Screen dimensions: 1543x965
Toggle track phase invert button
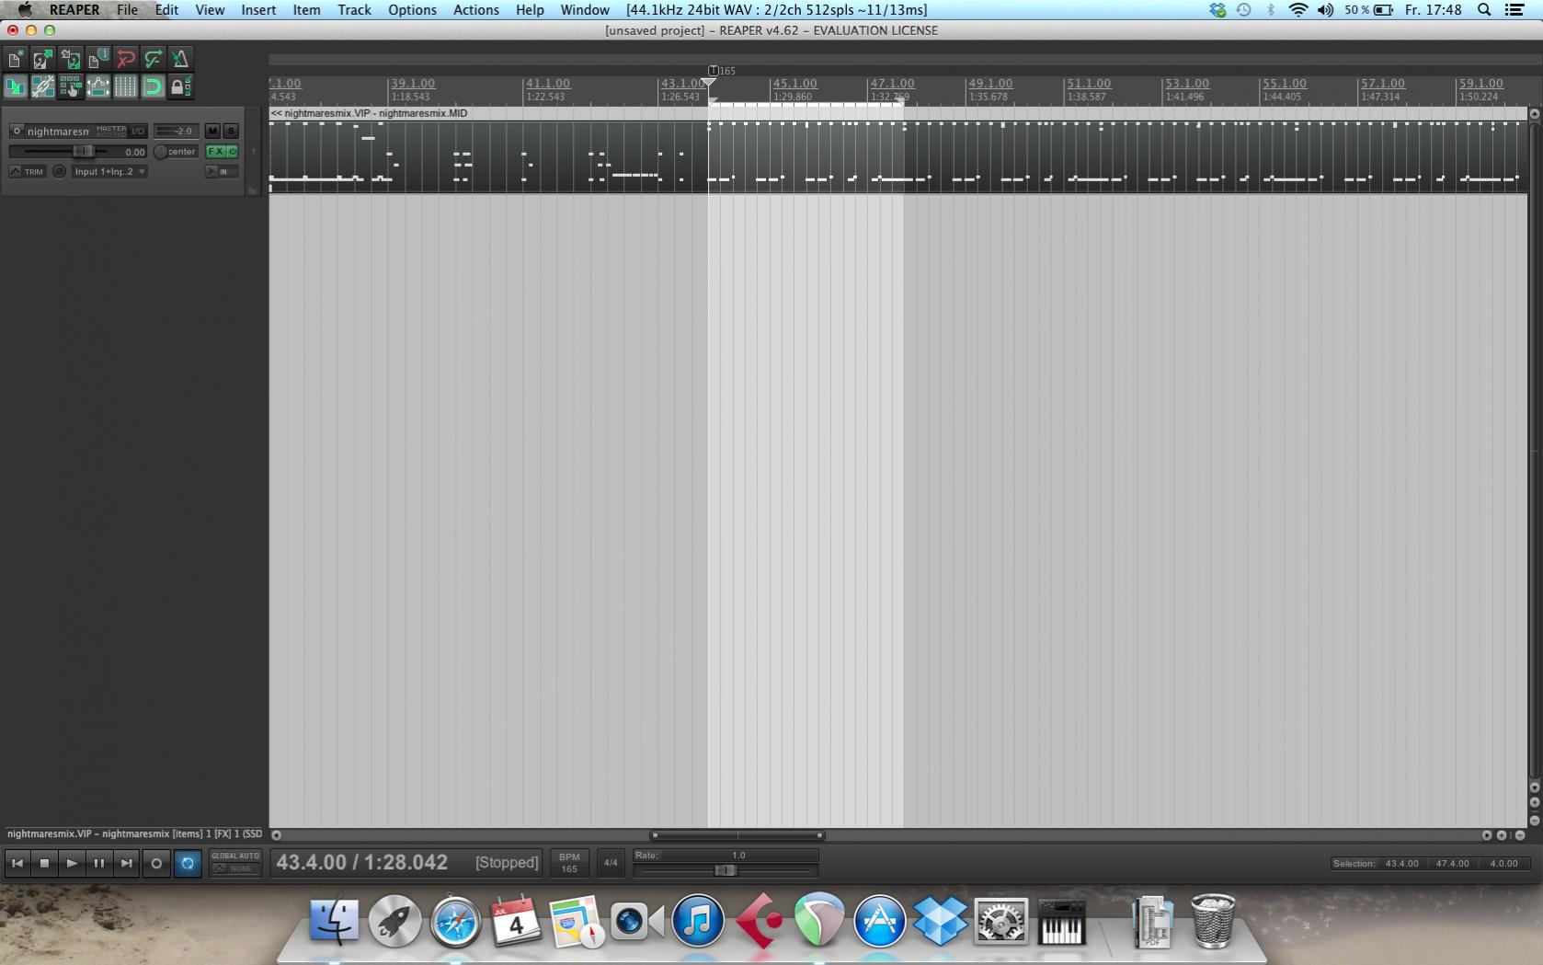pyautogui.click(x=60, y=172)
